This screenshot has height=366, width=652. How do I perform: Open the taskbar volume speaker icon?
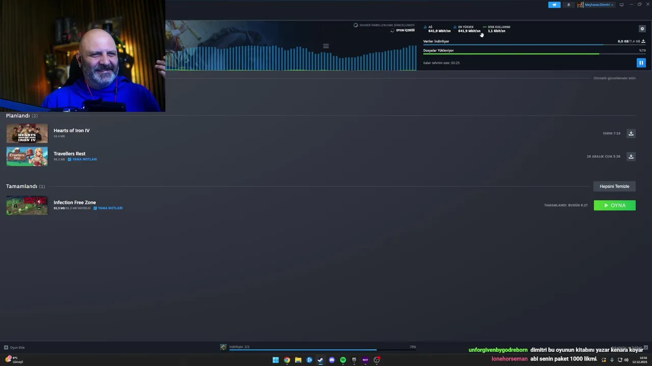click(626, 360)
